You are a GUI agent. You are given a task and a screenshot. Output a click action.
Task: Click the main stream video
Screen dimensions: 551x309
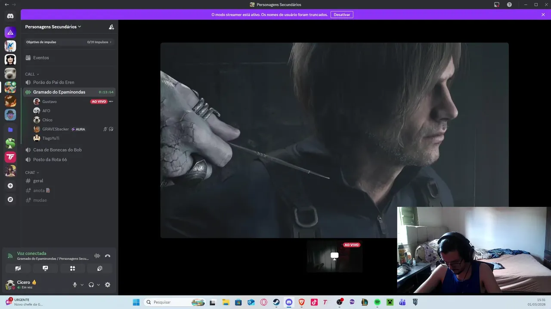tap(334, 140)
